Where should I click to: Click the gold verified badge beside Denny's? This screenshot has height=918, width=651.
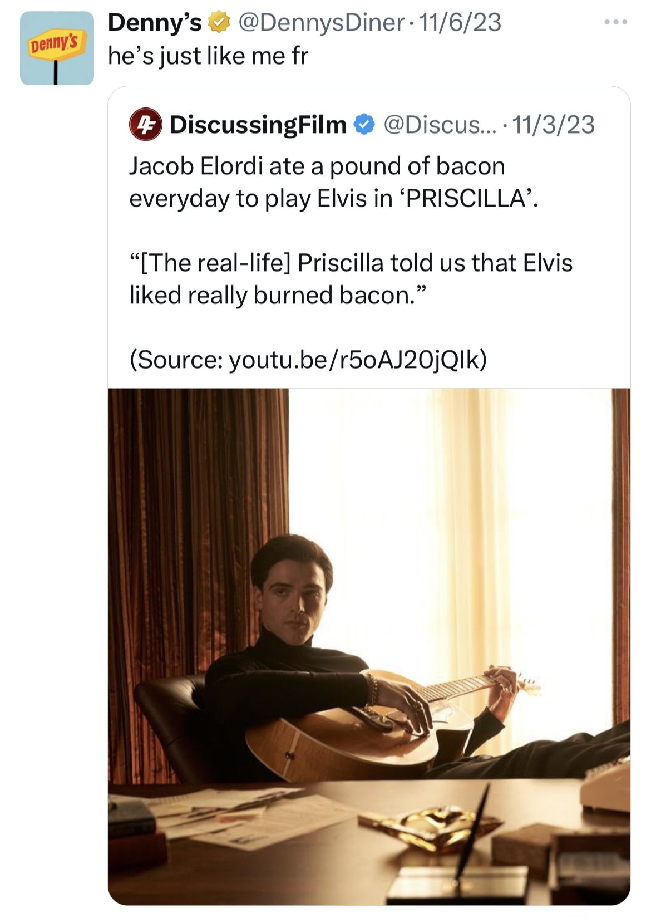pyautogui.click(x=219, y=23)
